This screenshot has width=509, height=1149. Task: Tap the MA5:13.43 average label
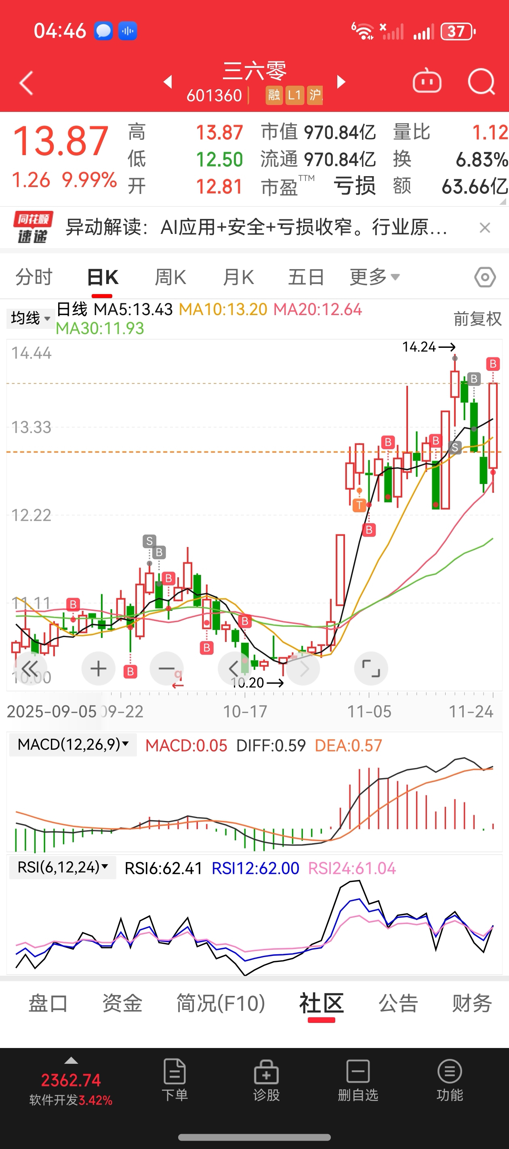tap(133, 309)
